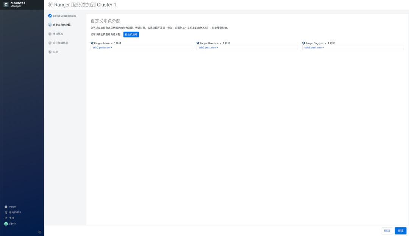Click inside the Ranger Admin host field
This screenshot has width=409, height=236.
pyautogui.click(x=141, y=48)
